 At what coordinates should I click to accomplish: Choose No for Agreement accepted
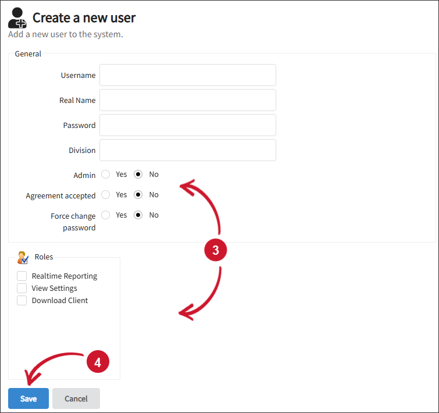[138, 195]
